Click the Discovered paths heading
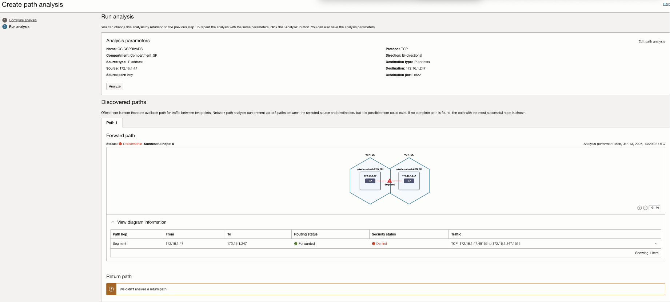Screen dimensions: 670x302 tap(124, 102)
